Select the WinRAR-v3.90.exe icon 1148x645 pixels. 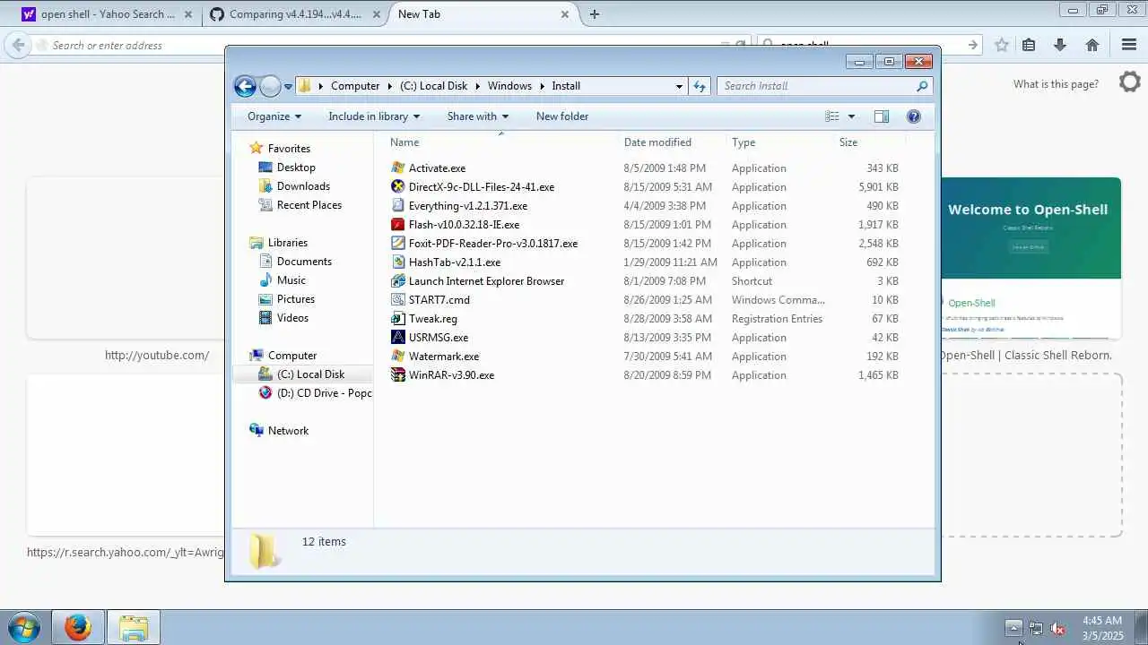coord(398,375)
